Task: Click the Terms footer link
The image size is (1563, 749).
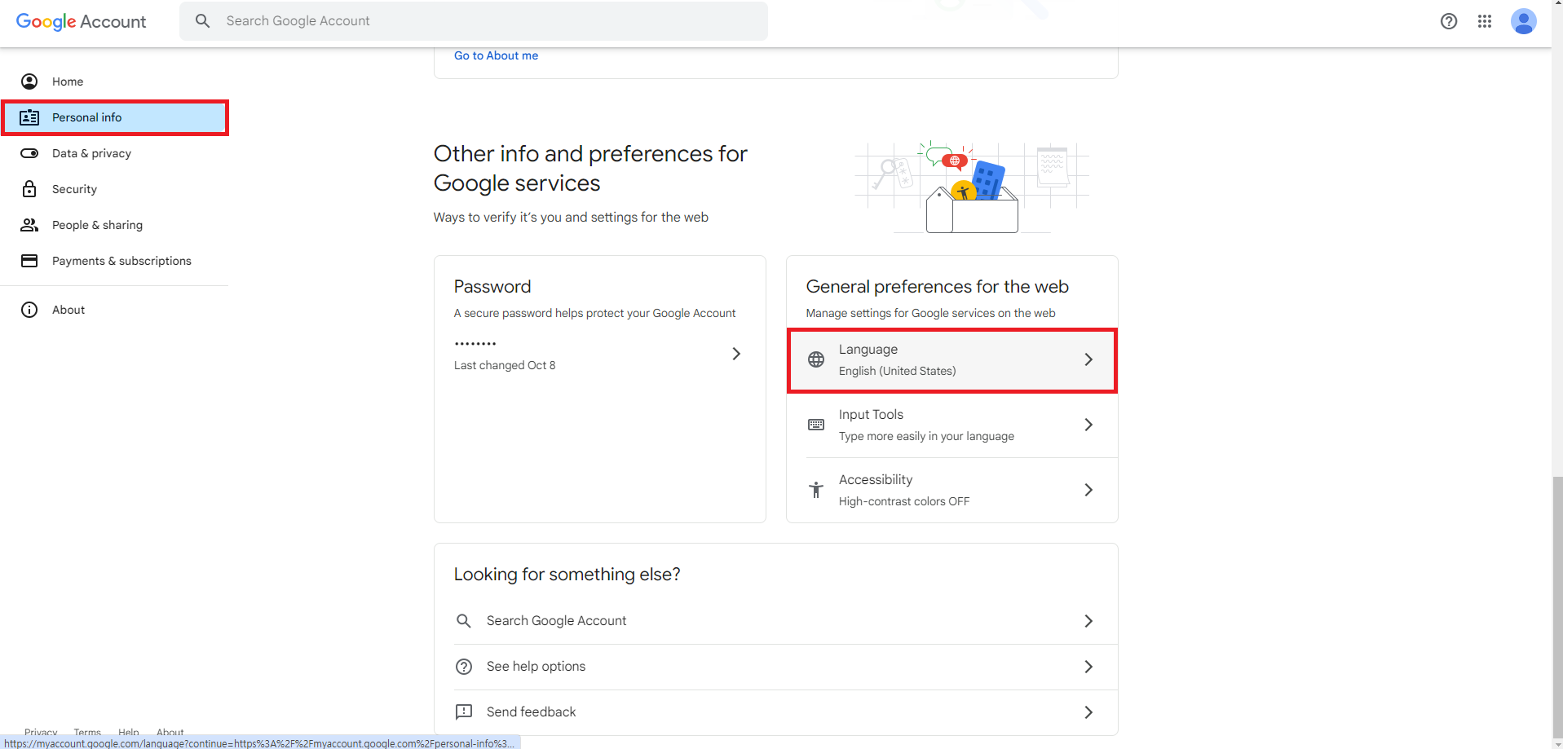Action: click(x=87, y=732)
